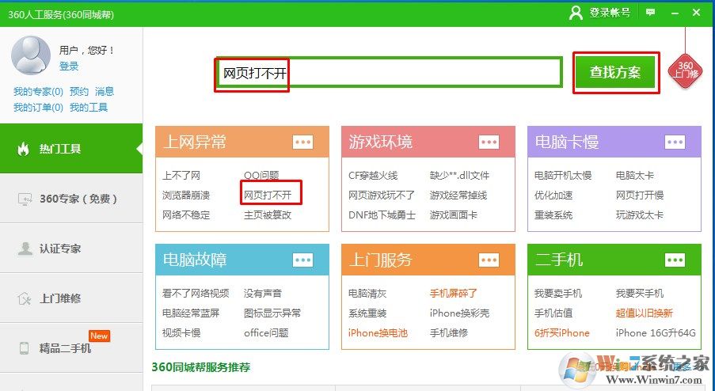Click the feedback message icon in title bar
Image resolution: width=715 pixels, height=391 pixels.
[651, 13]
